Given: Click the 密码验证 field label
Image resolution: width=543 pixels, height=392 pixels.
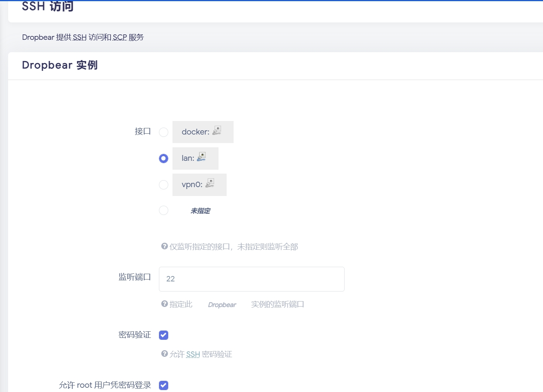Looking at the screenshot, I should [x=135, y=335].
